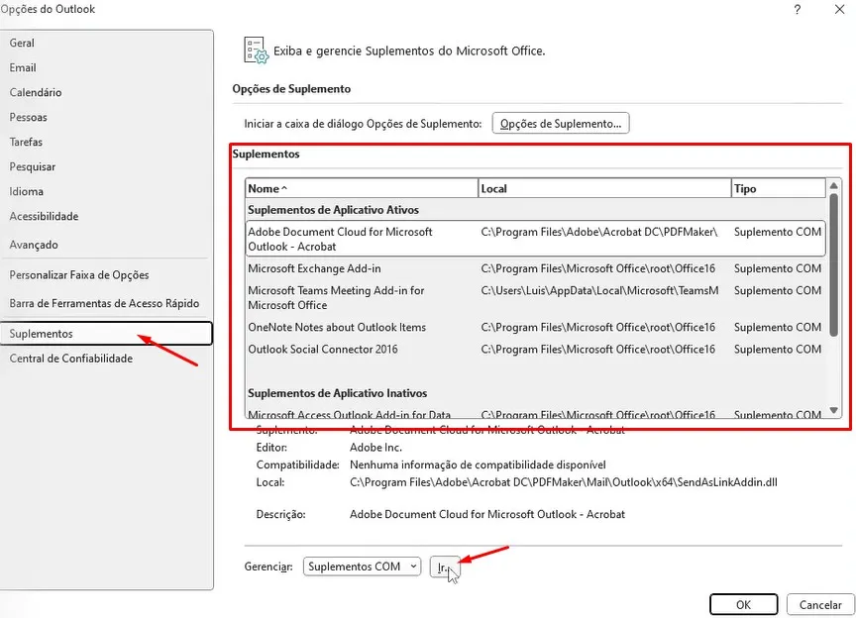Click the add-in list vertical scrollbar thumb
Viewport: 856px width, 618px height.
click(833, 264)
